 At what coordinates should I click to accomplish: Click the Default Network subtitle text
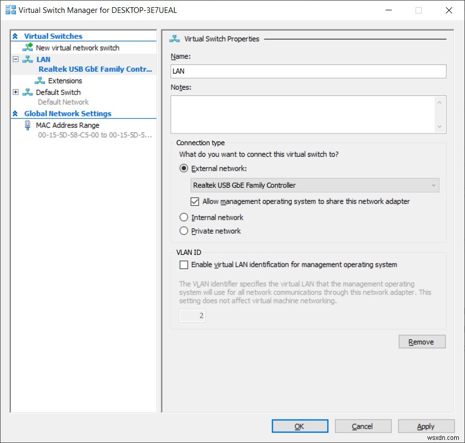click(x=63, y=102)
